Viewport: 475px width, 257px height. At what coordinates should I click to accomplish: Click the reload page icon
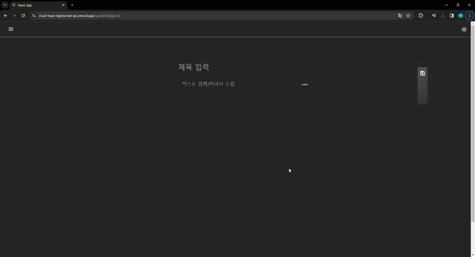23,16
